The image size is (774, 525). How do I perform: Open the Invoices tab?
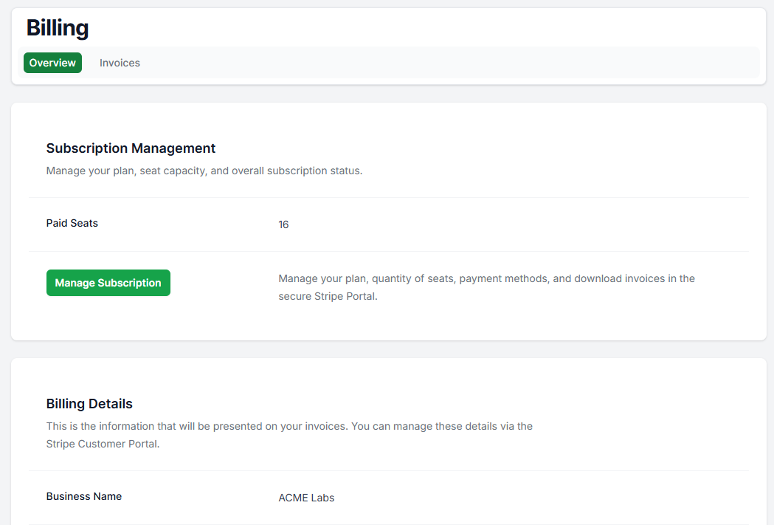[x=120, y=63]
